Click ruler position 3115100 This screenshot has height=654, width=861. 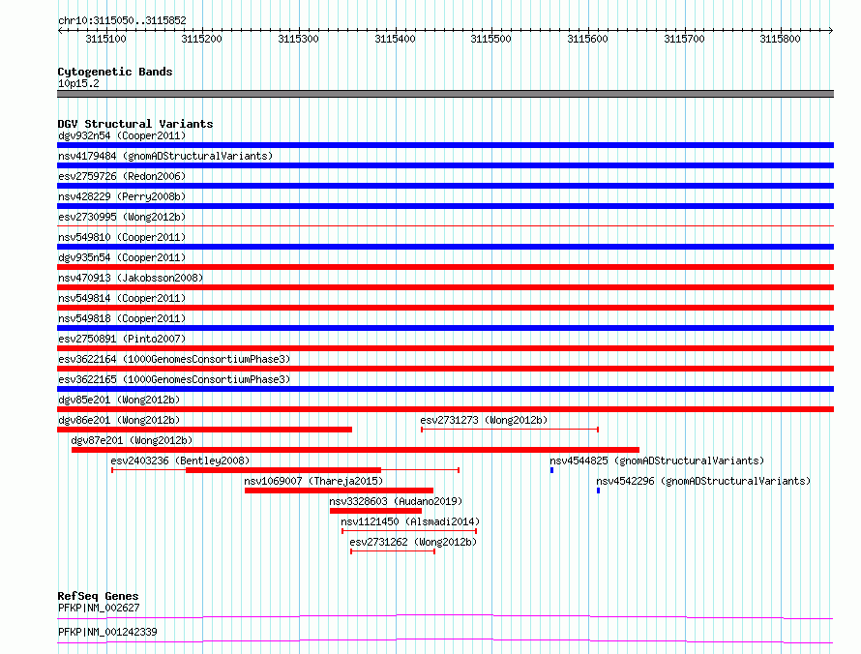105,39
